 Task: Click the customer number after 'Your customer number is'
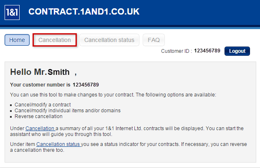point(86,85)
